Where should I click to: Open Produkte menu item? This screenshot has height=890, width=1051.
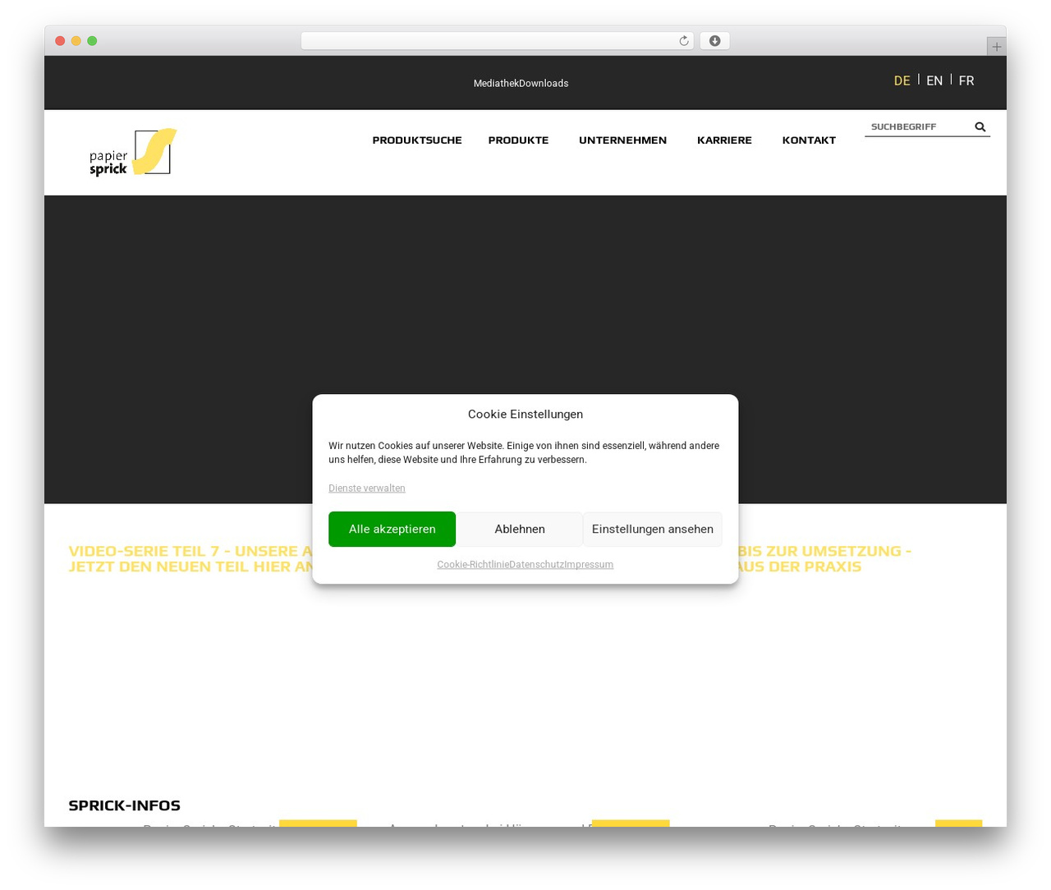518,140
